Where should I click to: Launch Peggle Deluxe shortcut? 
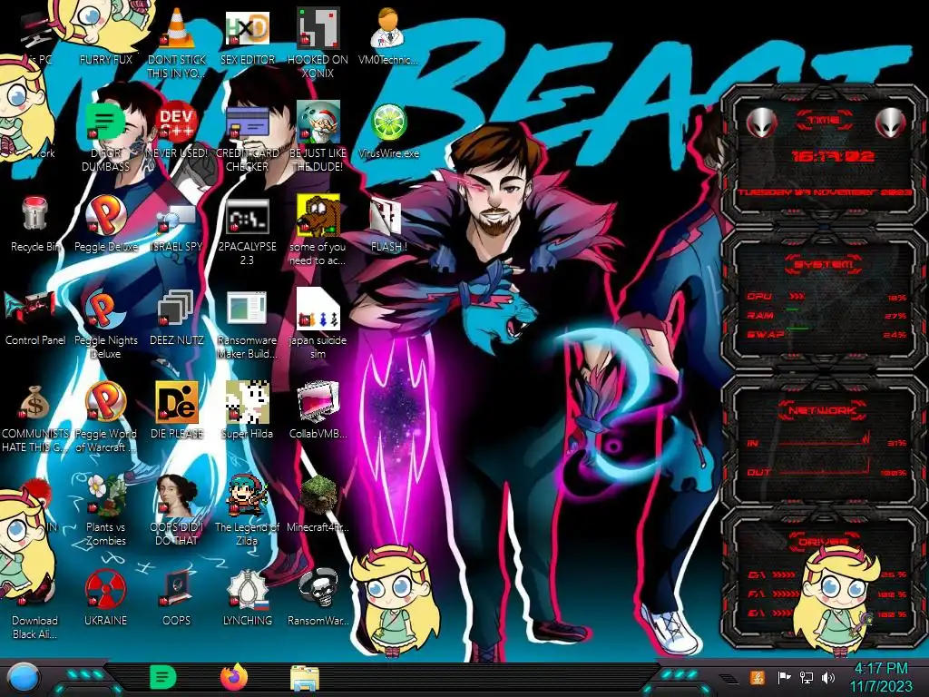point(106,215)
